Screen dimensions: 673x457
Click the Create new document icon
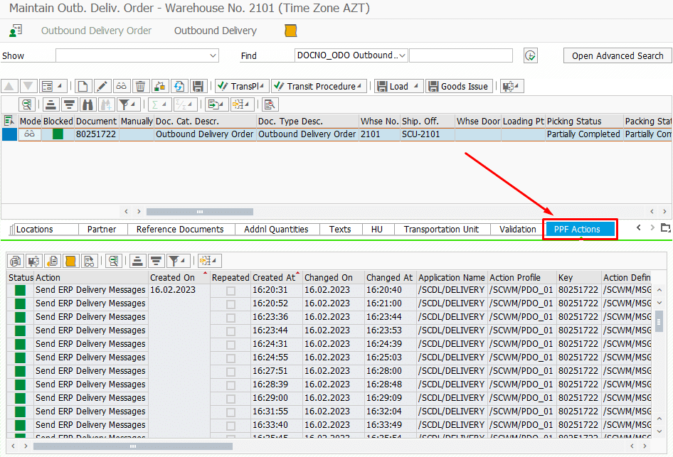click(83, 86)
